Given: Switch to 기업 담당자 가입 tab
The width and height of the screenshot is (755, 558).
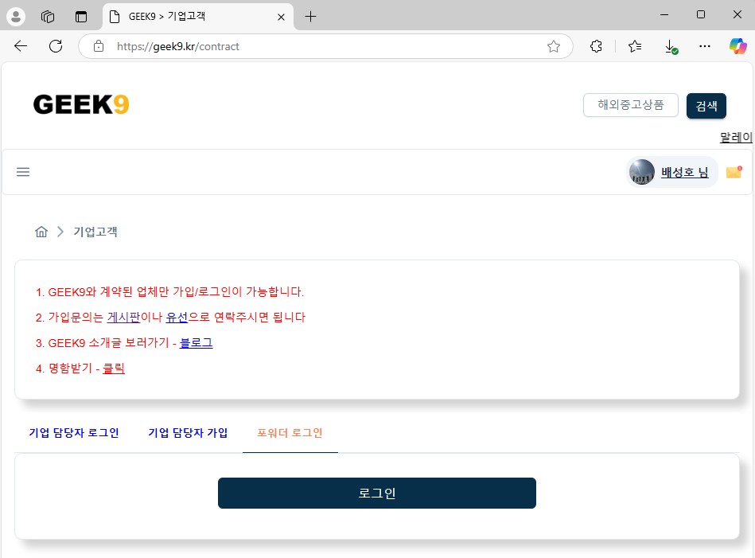Looking at the screenshot, I should 188,433.
